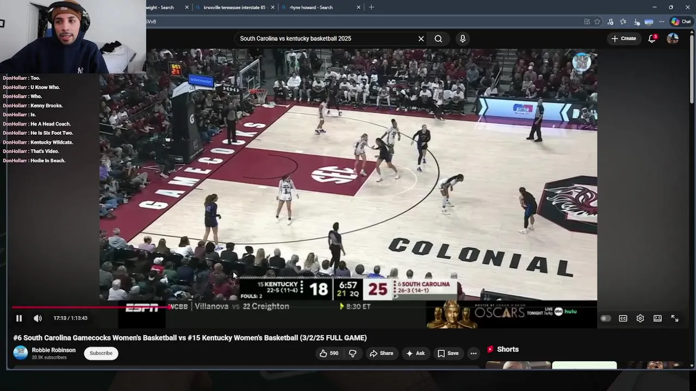The width and height of the screenshot is (696, 391).
Task: Switch to the "knoxville tennessee interstate 65" tab
Action: click(234, 8)
